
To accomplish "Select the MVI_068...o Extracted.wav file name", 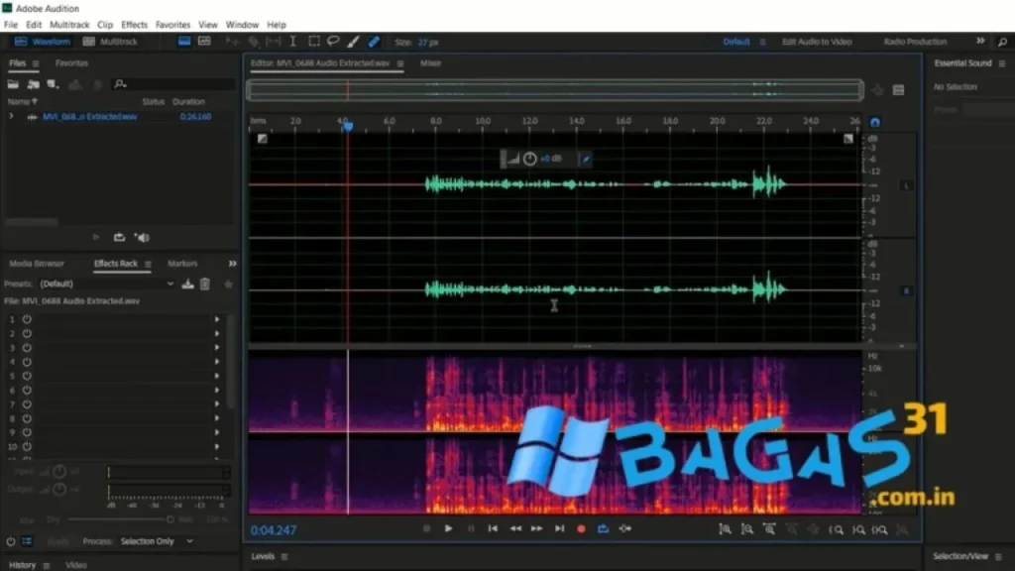I will [89, 117].
